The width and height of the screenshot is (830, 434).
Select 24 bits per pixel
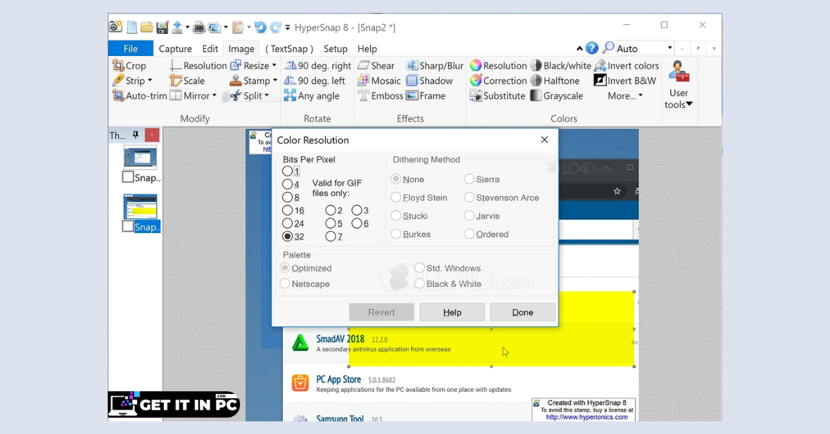(287, 223)
